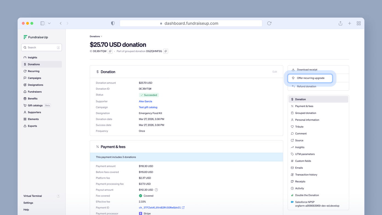Click the privacy shield icon
The width and height of the screenshot is (382, 215).
click(x=113, y=23)
